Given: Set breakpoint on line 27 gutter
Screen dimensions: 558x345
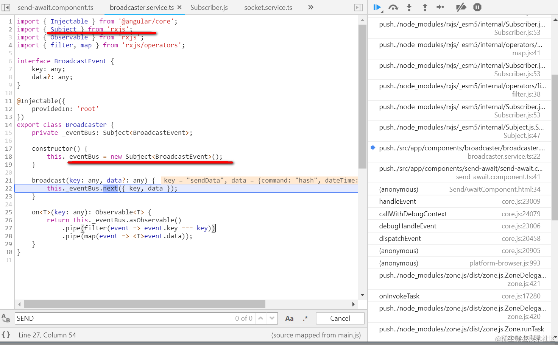Looking at the screenshot, I should click(8, 228).
